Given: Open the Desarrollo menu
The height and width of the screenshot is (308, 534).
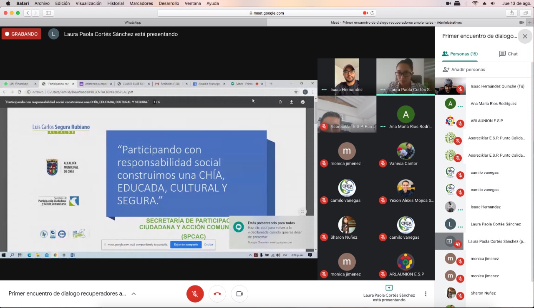Looking at the screenshot, I should pyautogui.click(x=169, y=3).
